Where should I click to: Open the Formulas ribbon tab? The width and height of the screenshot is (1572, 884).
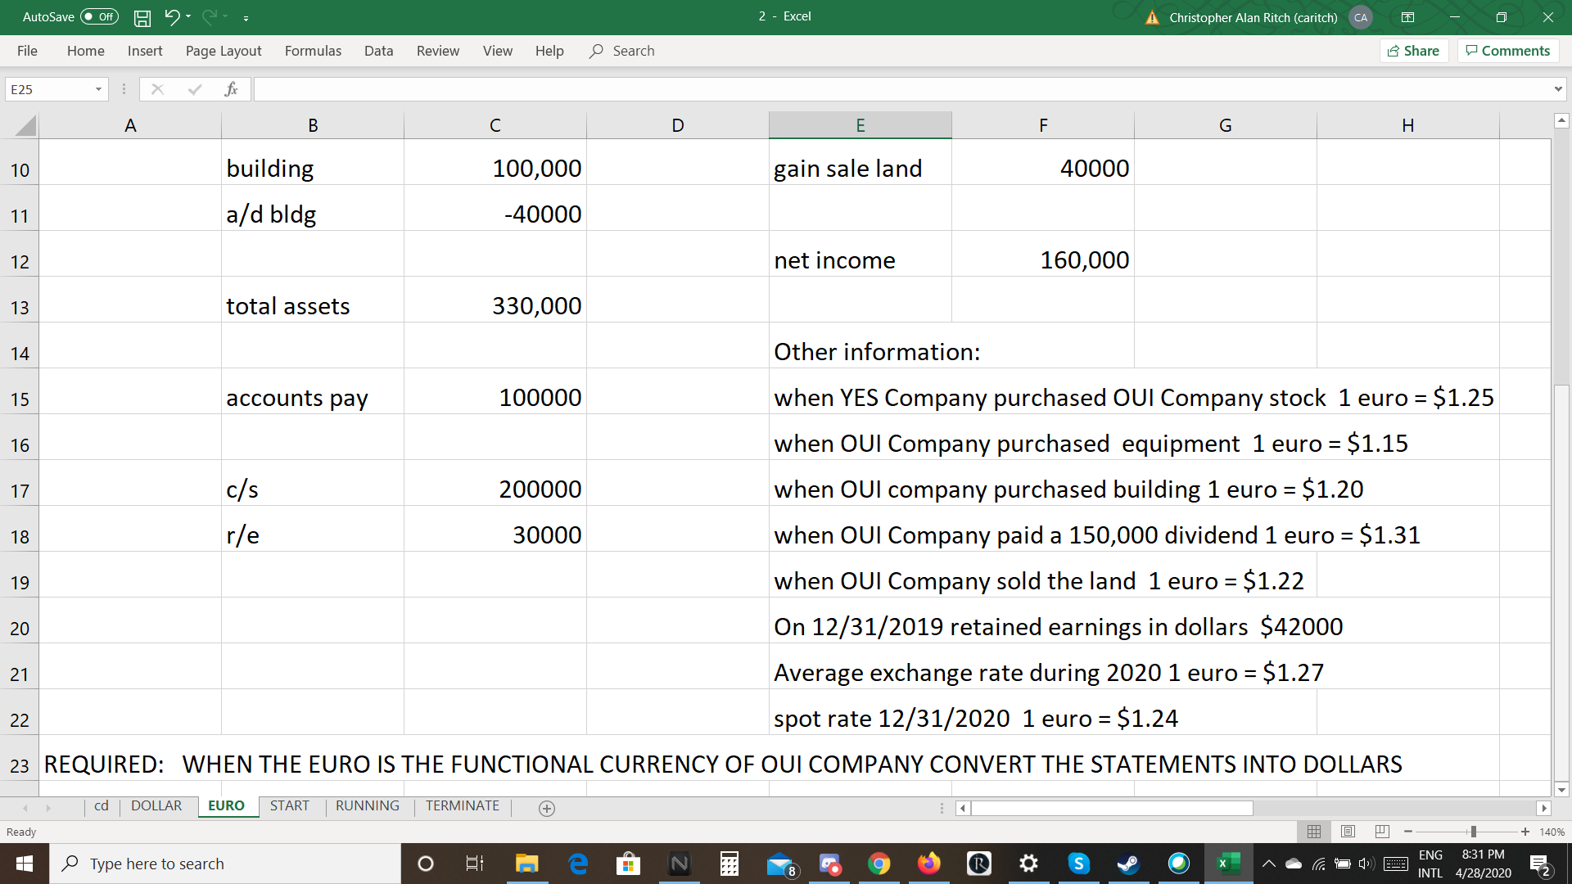click(312, 51)
